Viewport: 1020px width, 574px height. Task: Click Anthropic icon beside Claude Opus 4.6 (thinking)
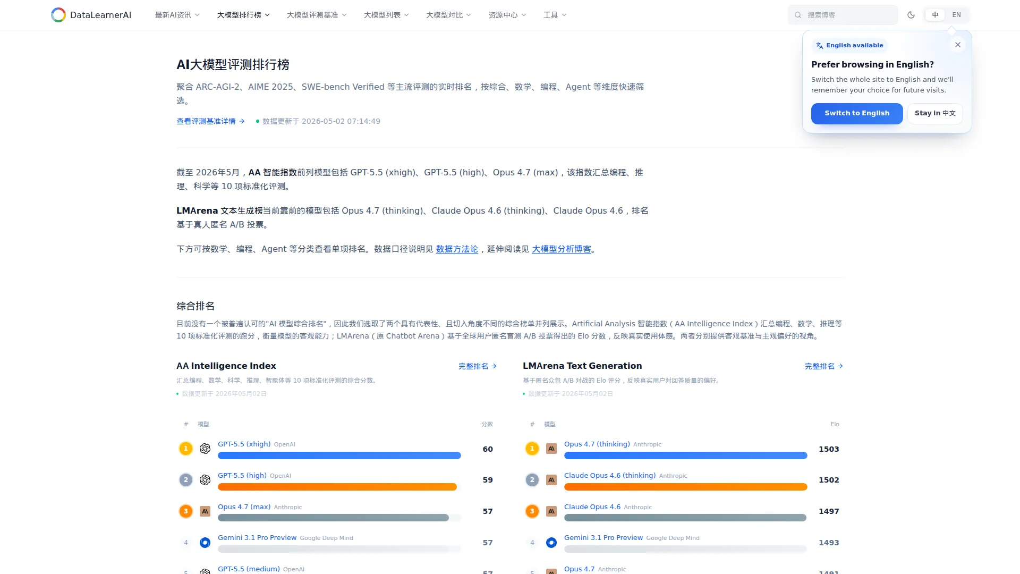pos(551,480)
